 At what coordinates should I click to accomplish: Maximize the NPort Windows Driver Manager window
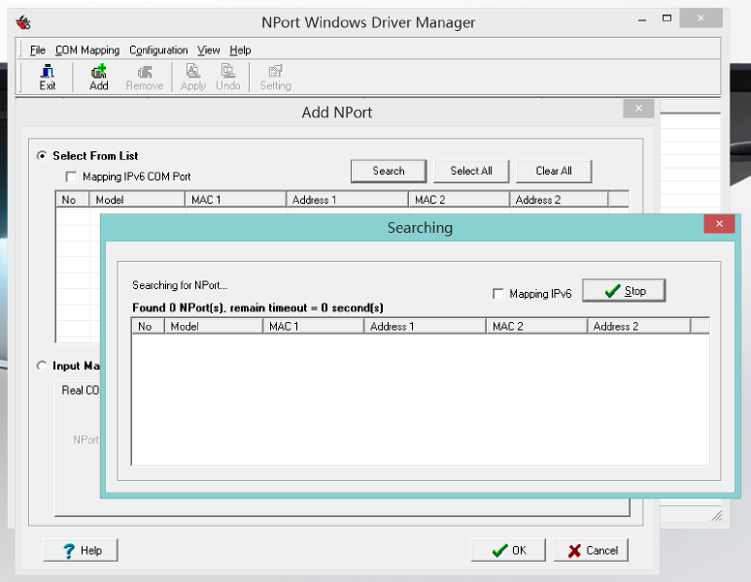pos(666,18)
